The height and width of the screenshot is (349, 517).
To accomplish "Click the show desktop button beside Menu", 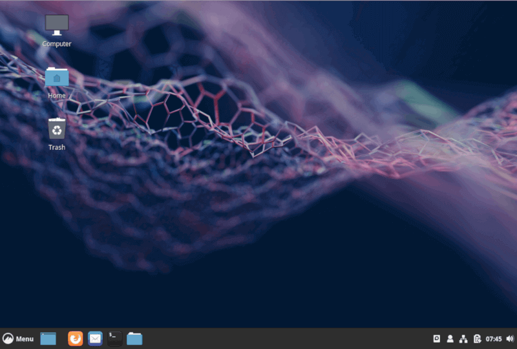I will coord(48,339).
